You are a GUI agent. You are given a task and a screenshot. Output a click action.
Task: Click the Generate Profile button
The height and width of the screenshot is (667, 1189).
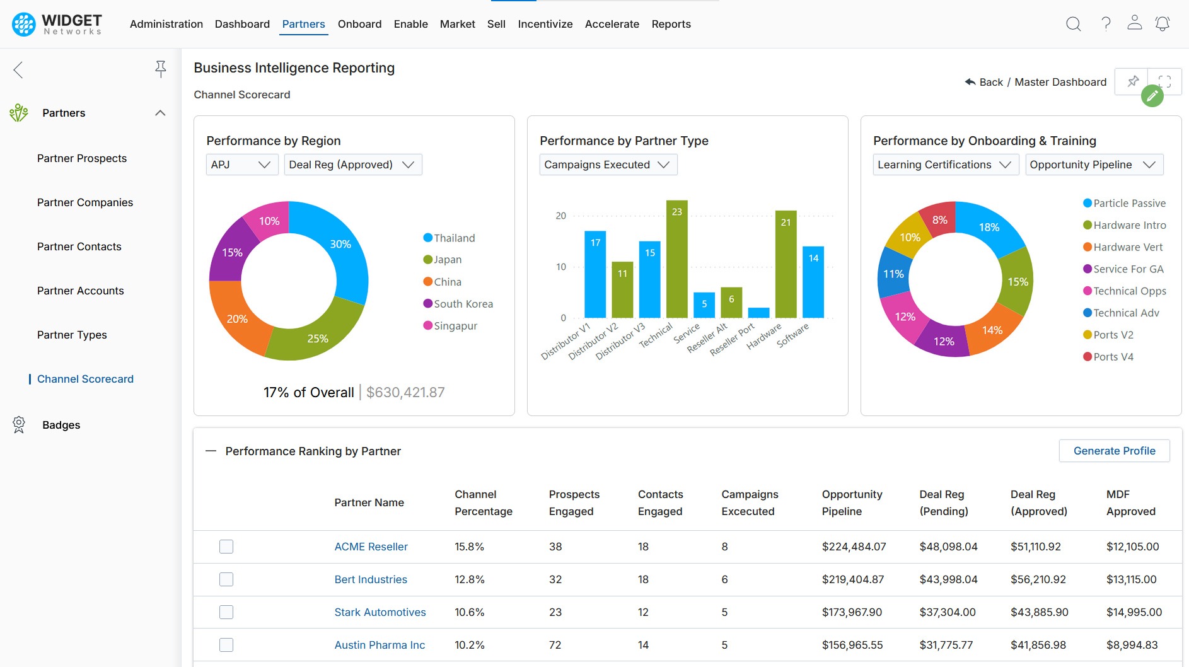pyautogui.click(x=1115, y=451)
